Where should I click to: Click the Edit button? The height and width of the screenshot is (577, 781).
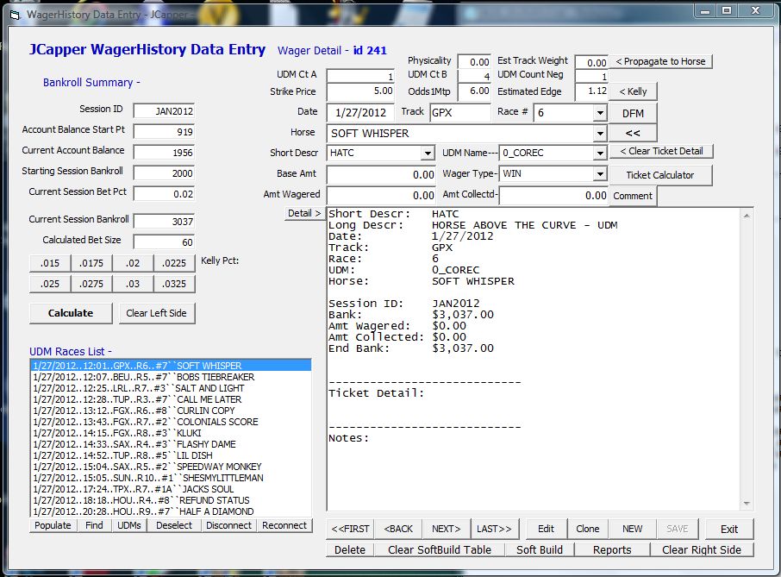point(546,529)
